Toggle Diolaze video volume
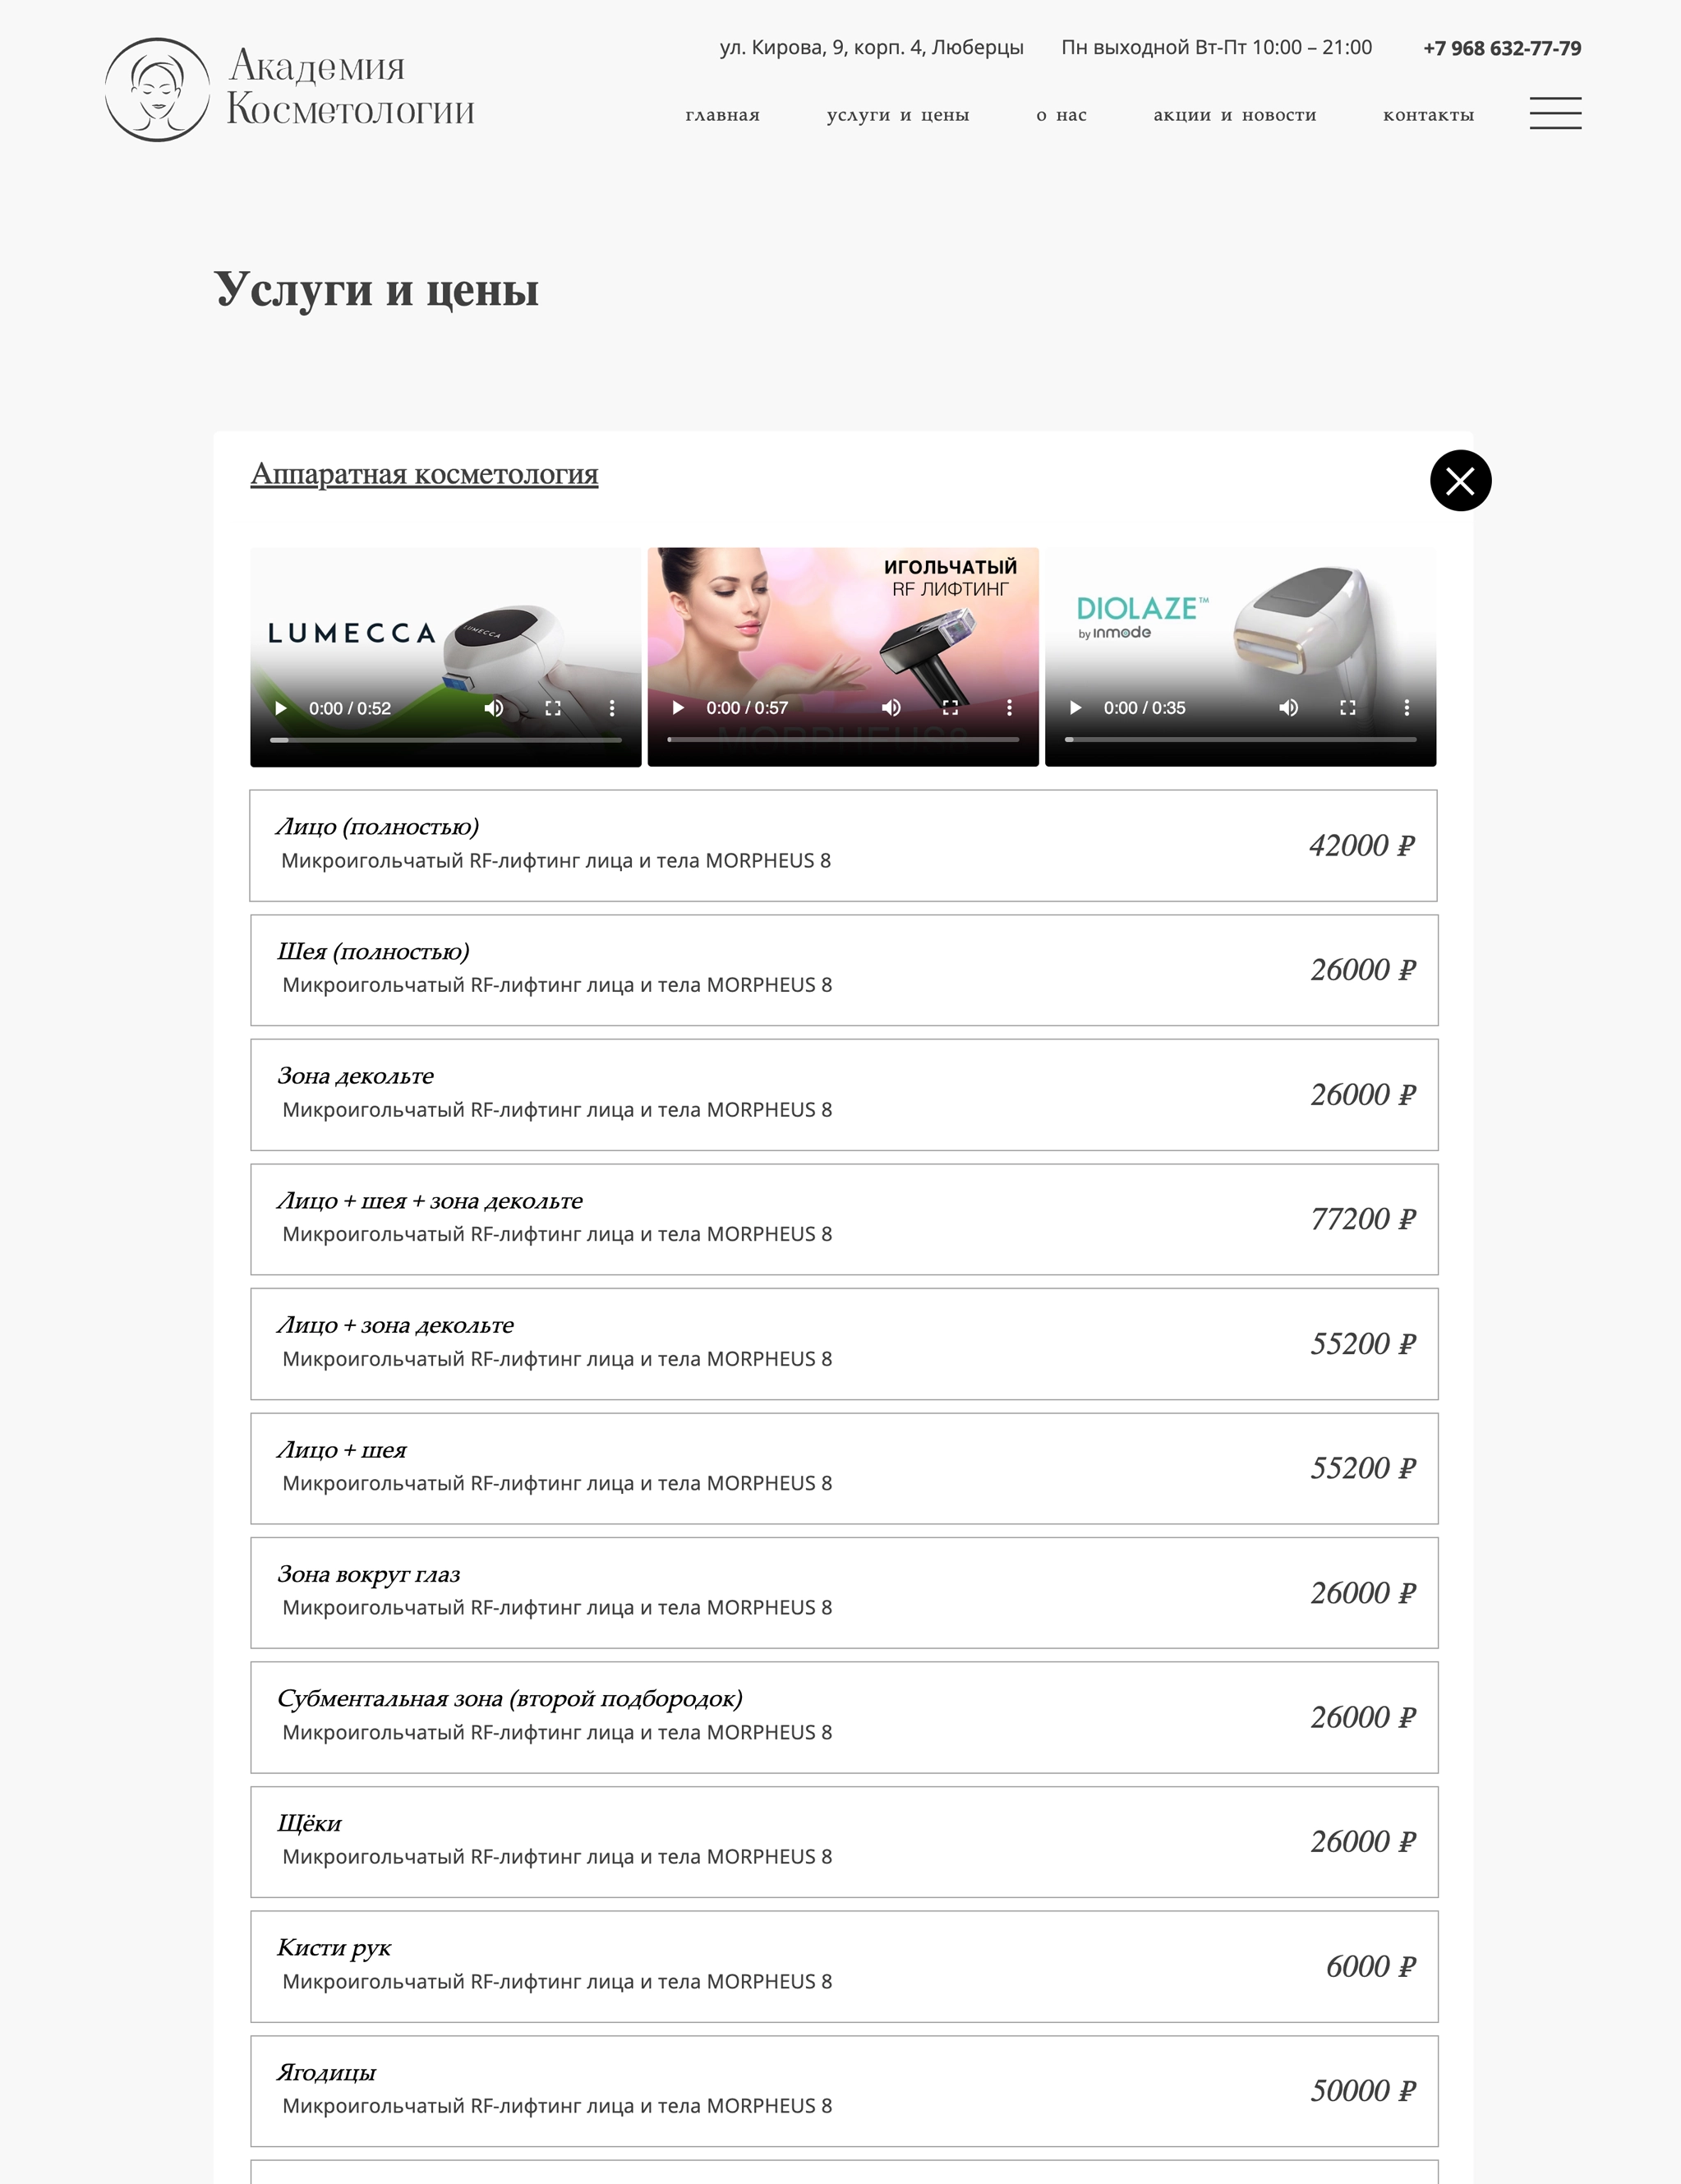Screen dimensions: 1681x2184 (x=1288, y=708)
